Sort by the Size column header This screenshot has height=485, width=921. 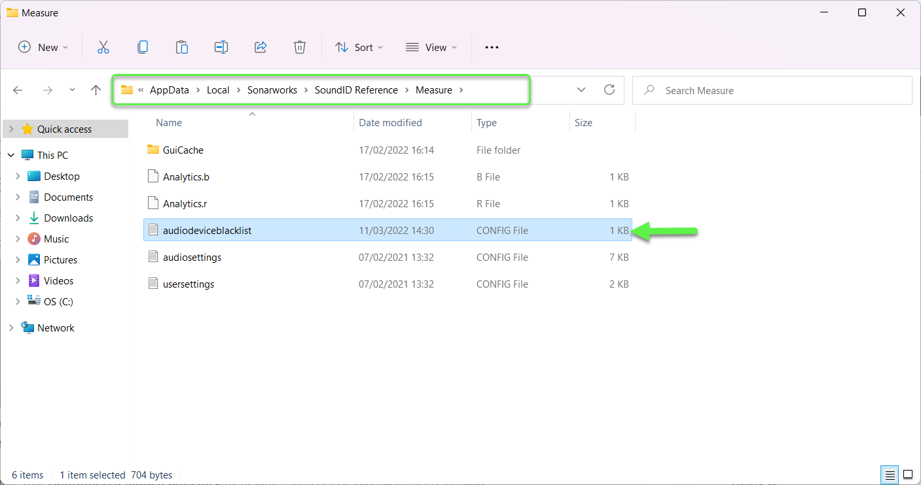point(583,122)
